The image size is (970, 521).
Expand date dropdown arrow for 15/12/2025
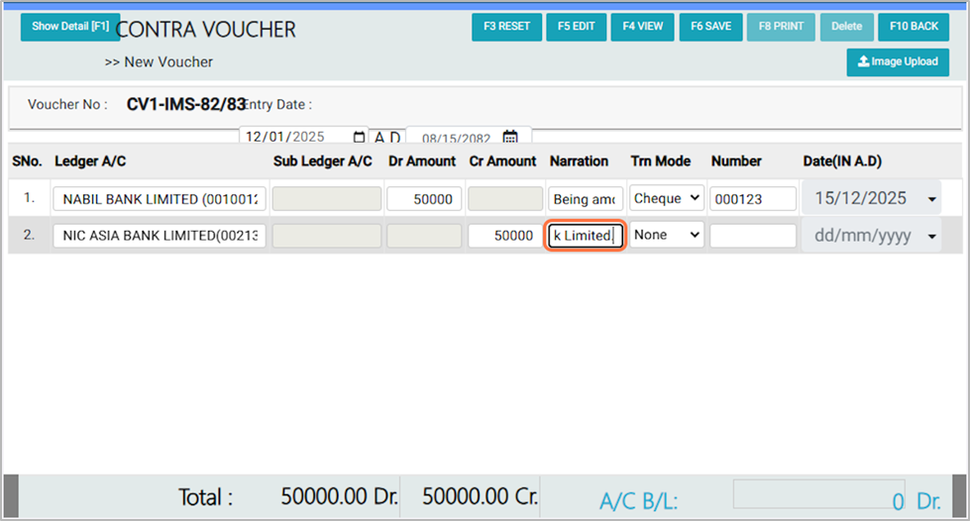click(x=931, y=200)
